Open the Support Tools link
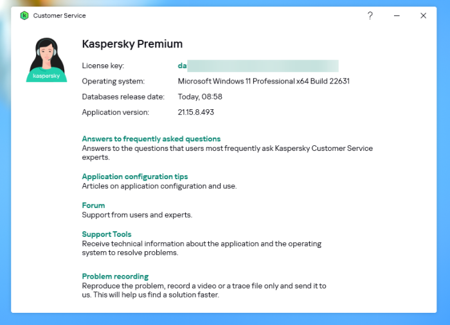The height and width of the screenshot is (325, 450). pos(106,234)
